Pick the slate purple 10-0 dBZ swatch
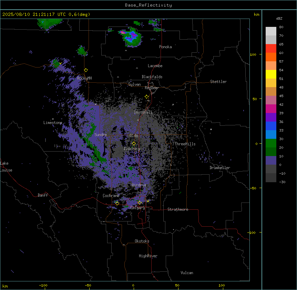 click(271, 160)
